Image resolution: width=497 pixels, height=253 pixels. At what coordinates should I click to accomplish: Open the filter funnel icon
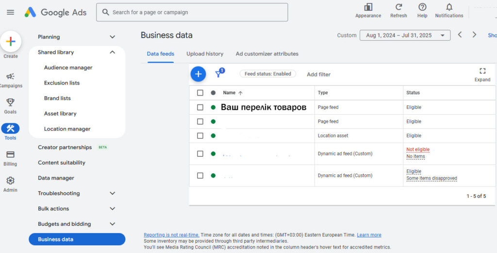pos(219,74)
